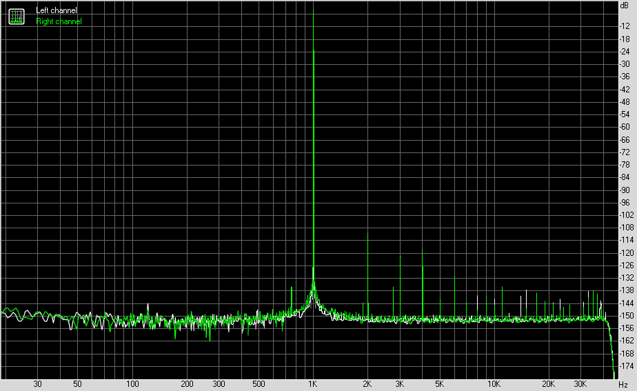Viewport: 637px width, 391px height.
Task: Click the "-12" dB scale value
Action: tap(625, 26)
